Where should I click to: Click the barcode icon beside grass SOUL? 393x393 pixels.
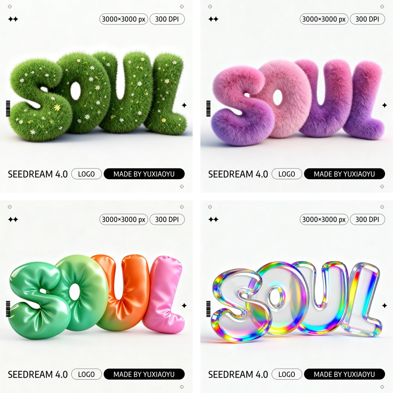click(x=8, y=108)
